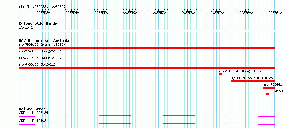Click the small red block of esv2749595

(x=267, y=94)
